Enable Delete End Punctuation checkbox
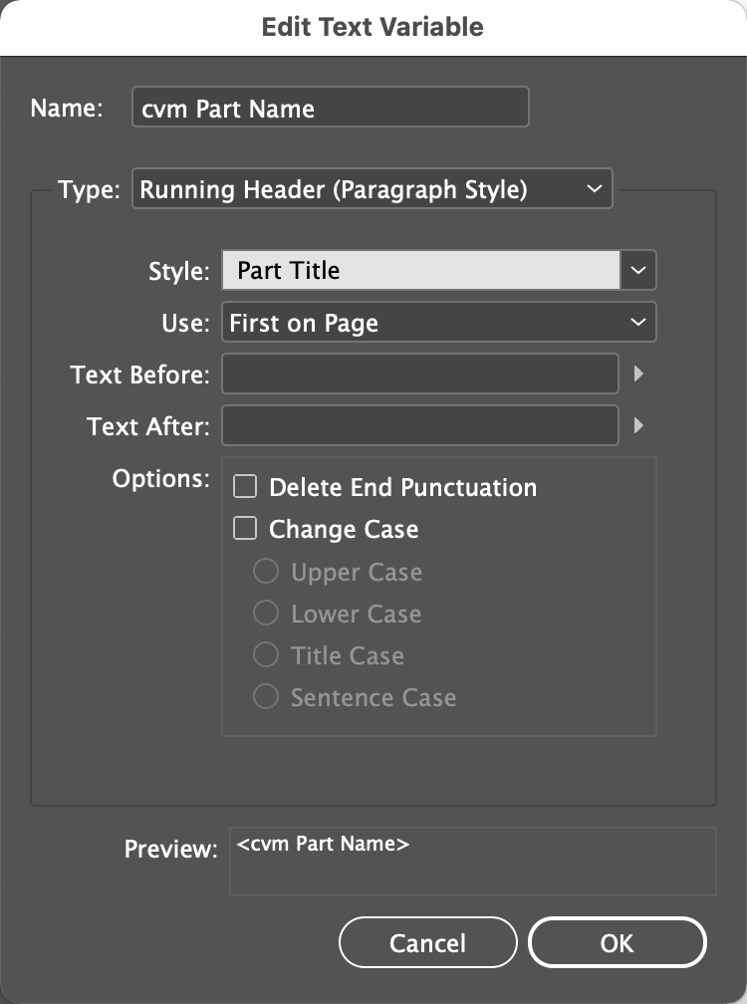Viewport: 747px width, 1004px height. pyautogui.click(x=245, y=487)
